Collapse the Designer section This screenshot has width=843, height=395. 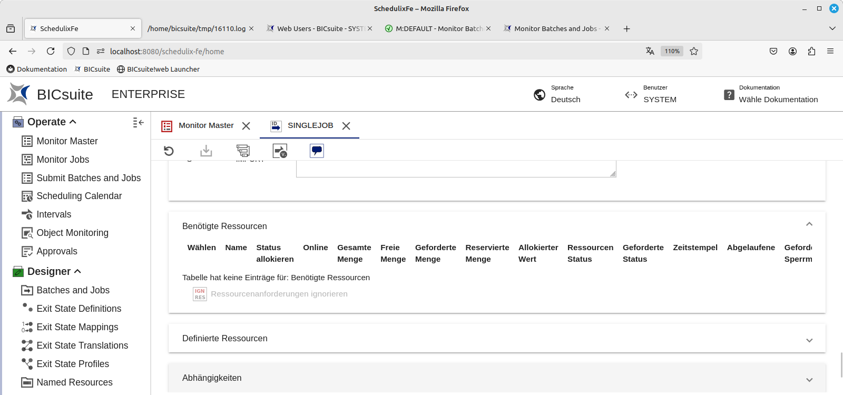click(77, 271)
